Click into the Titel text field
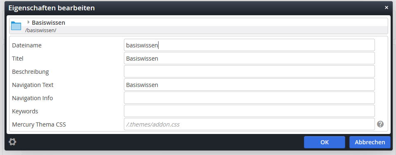This screenshot has height=155, width=396. (249, 58)
